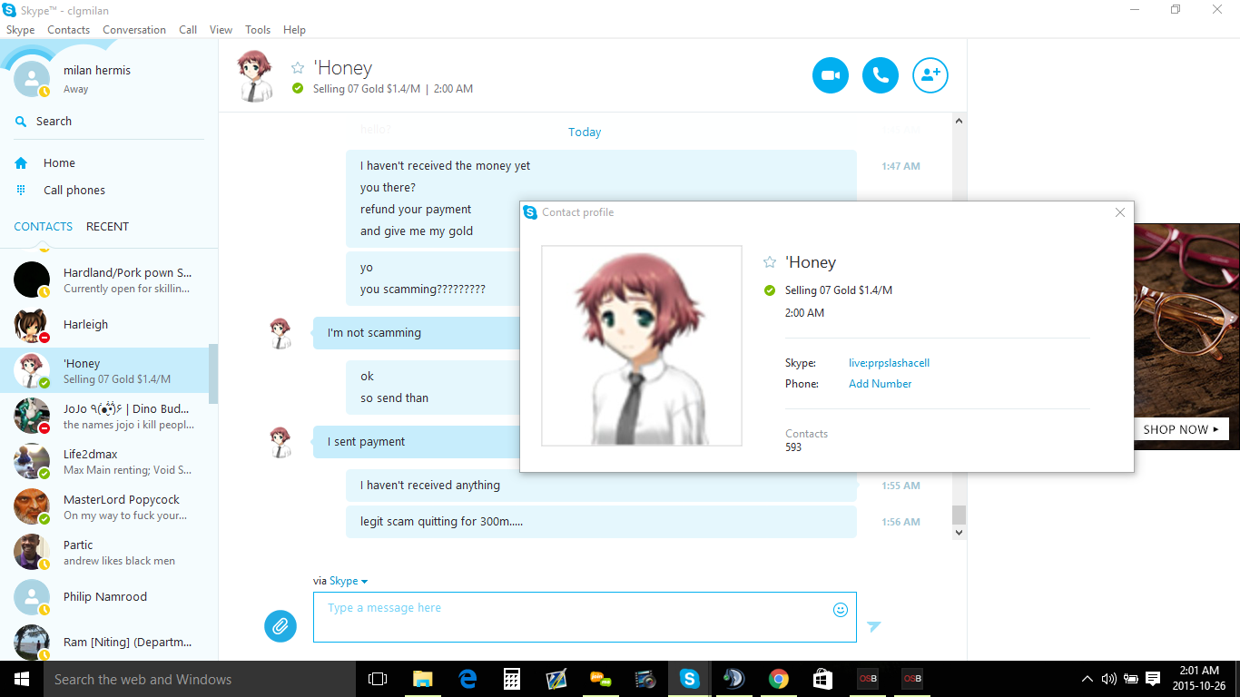Click the send message arrow icon
This screenshot has width=1240, height=697.
click(873, 626)
